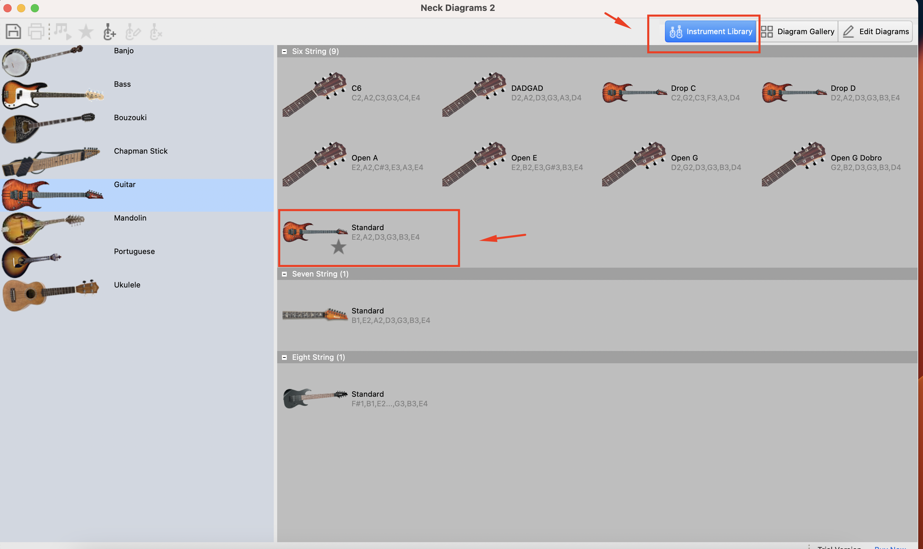Switch to the Diagram Gallery tab

point(797,31)
